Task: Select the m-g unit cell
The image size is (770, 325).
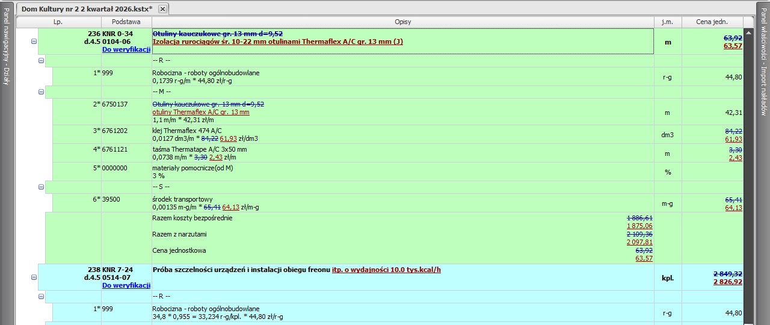Action: point(668,203)
